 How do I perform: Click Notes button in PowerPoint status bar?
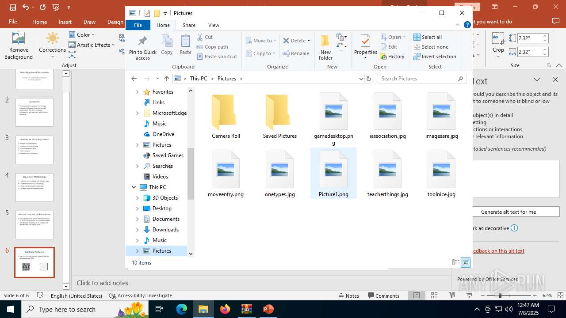click(348, 295)
